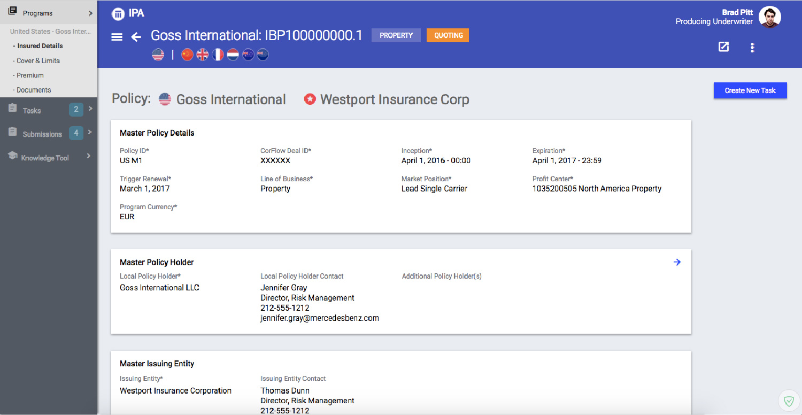Viewport: 802px width, 415px height.
Task: Click Program Currency value EUR
Action: click(127, 217)
